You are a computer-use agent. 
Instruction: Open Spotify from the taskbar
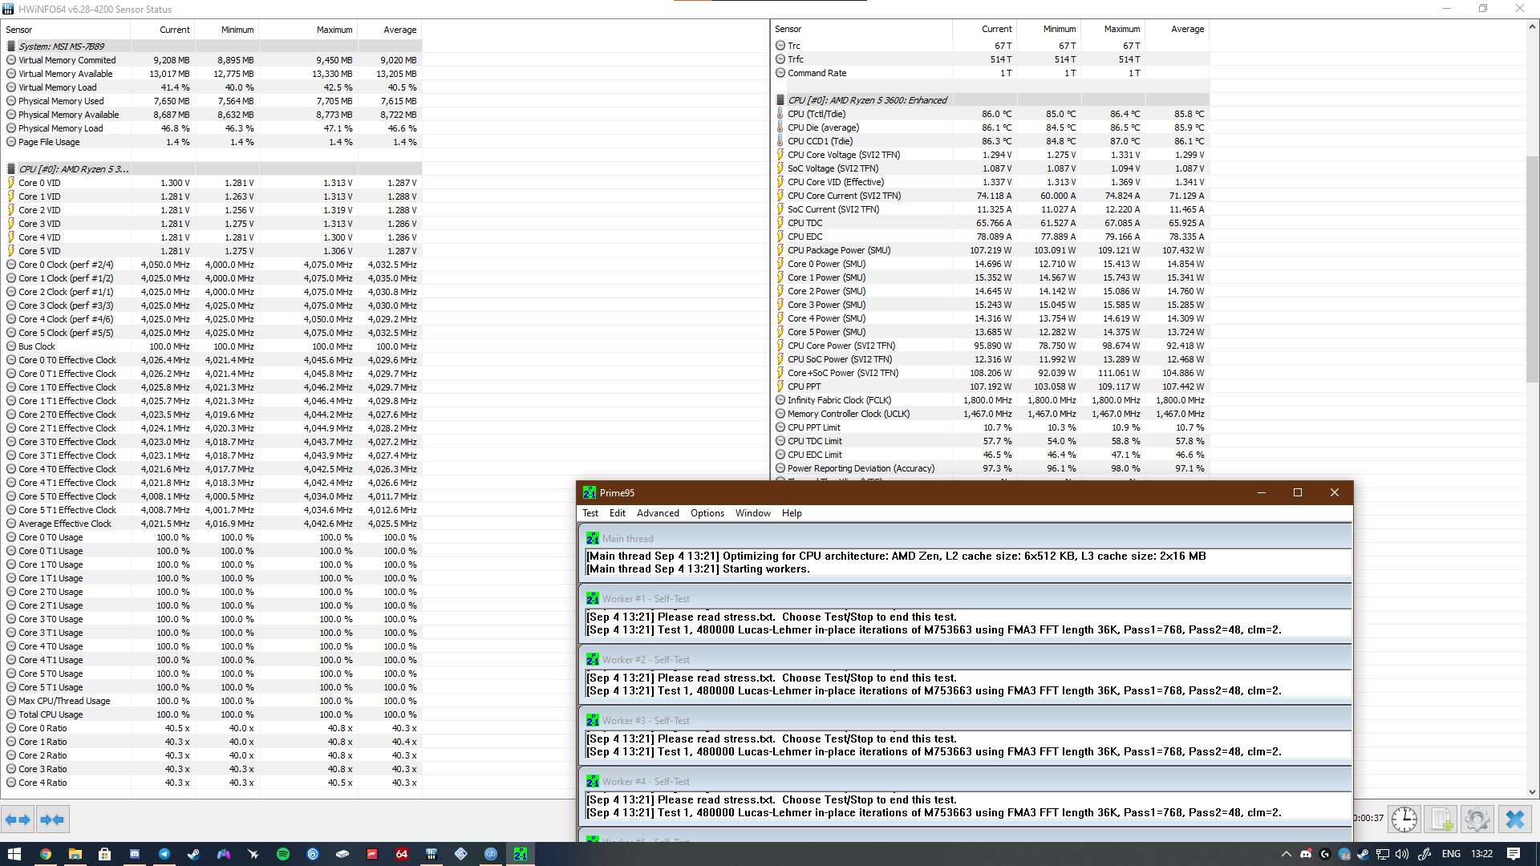[283, 854]
